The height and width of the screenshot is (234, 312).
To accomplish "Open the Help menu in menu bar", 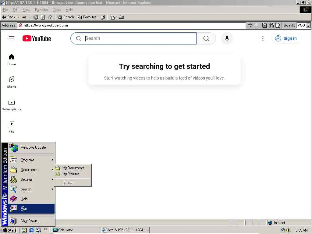I will (69, 10).
